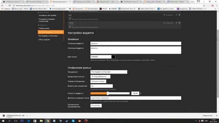
Task: Click the speed percentage value field
Action: point(135,93)
